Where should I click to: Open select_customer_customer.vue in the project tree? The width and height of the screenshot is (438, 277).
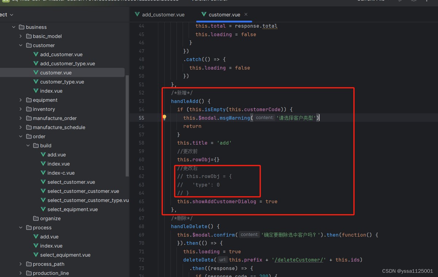tap(83, 191)
